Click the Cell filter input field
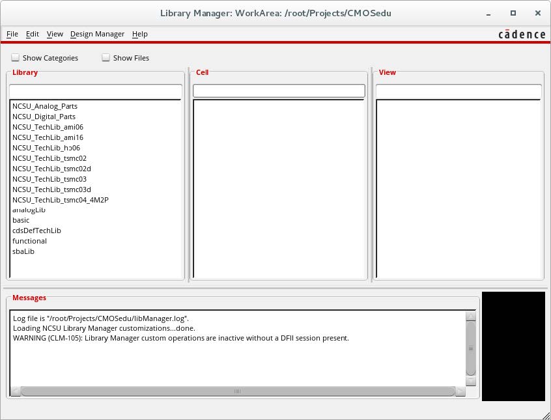 pyautogui.click(x=279, y=91)
